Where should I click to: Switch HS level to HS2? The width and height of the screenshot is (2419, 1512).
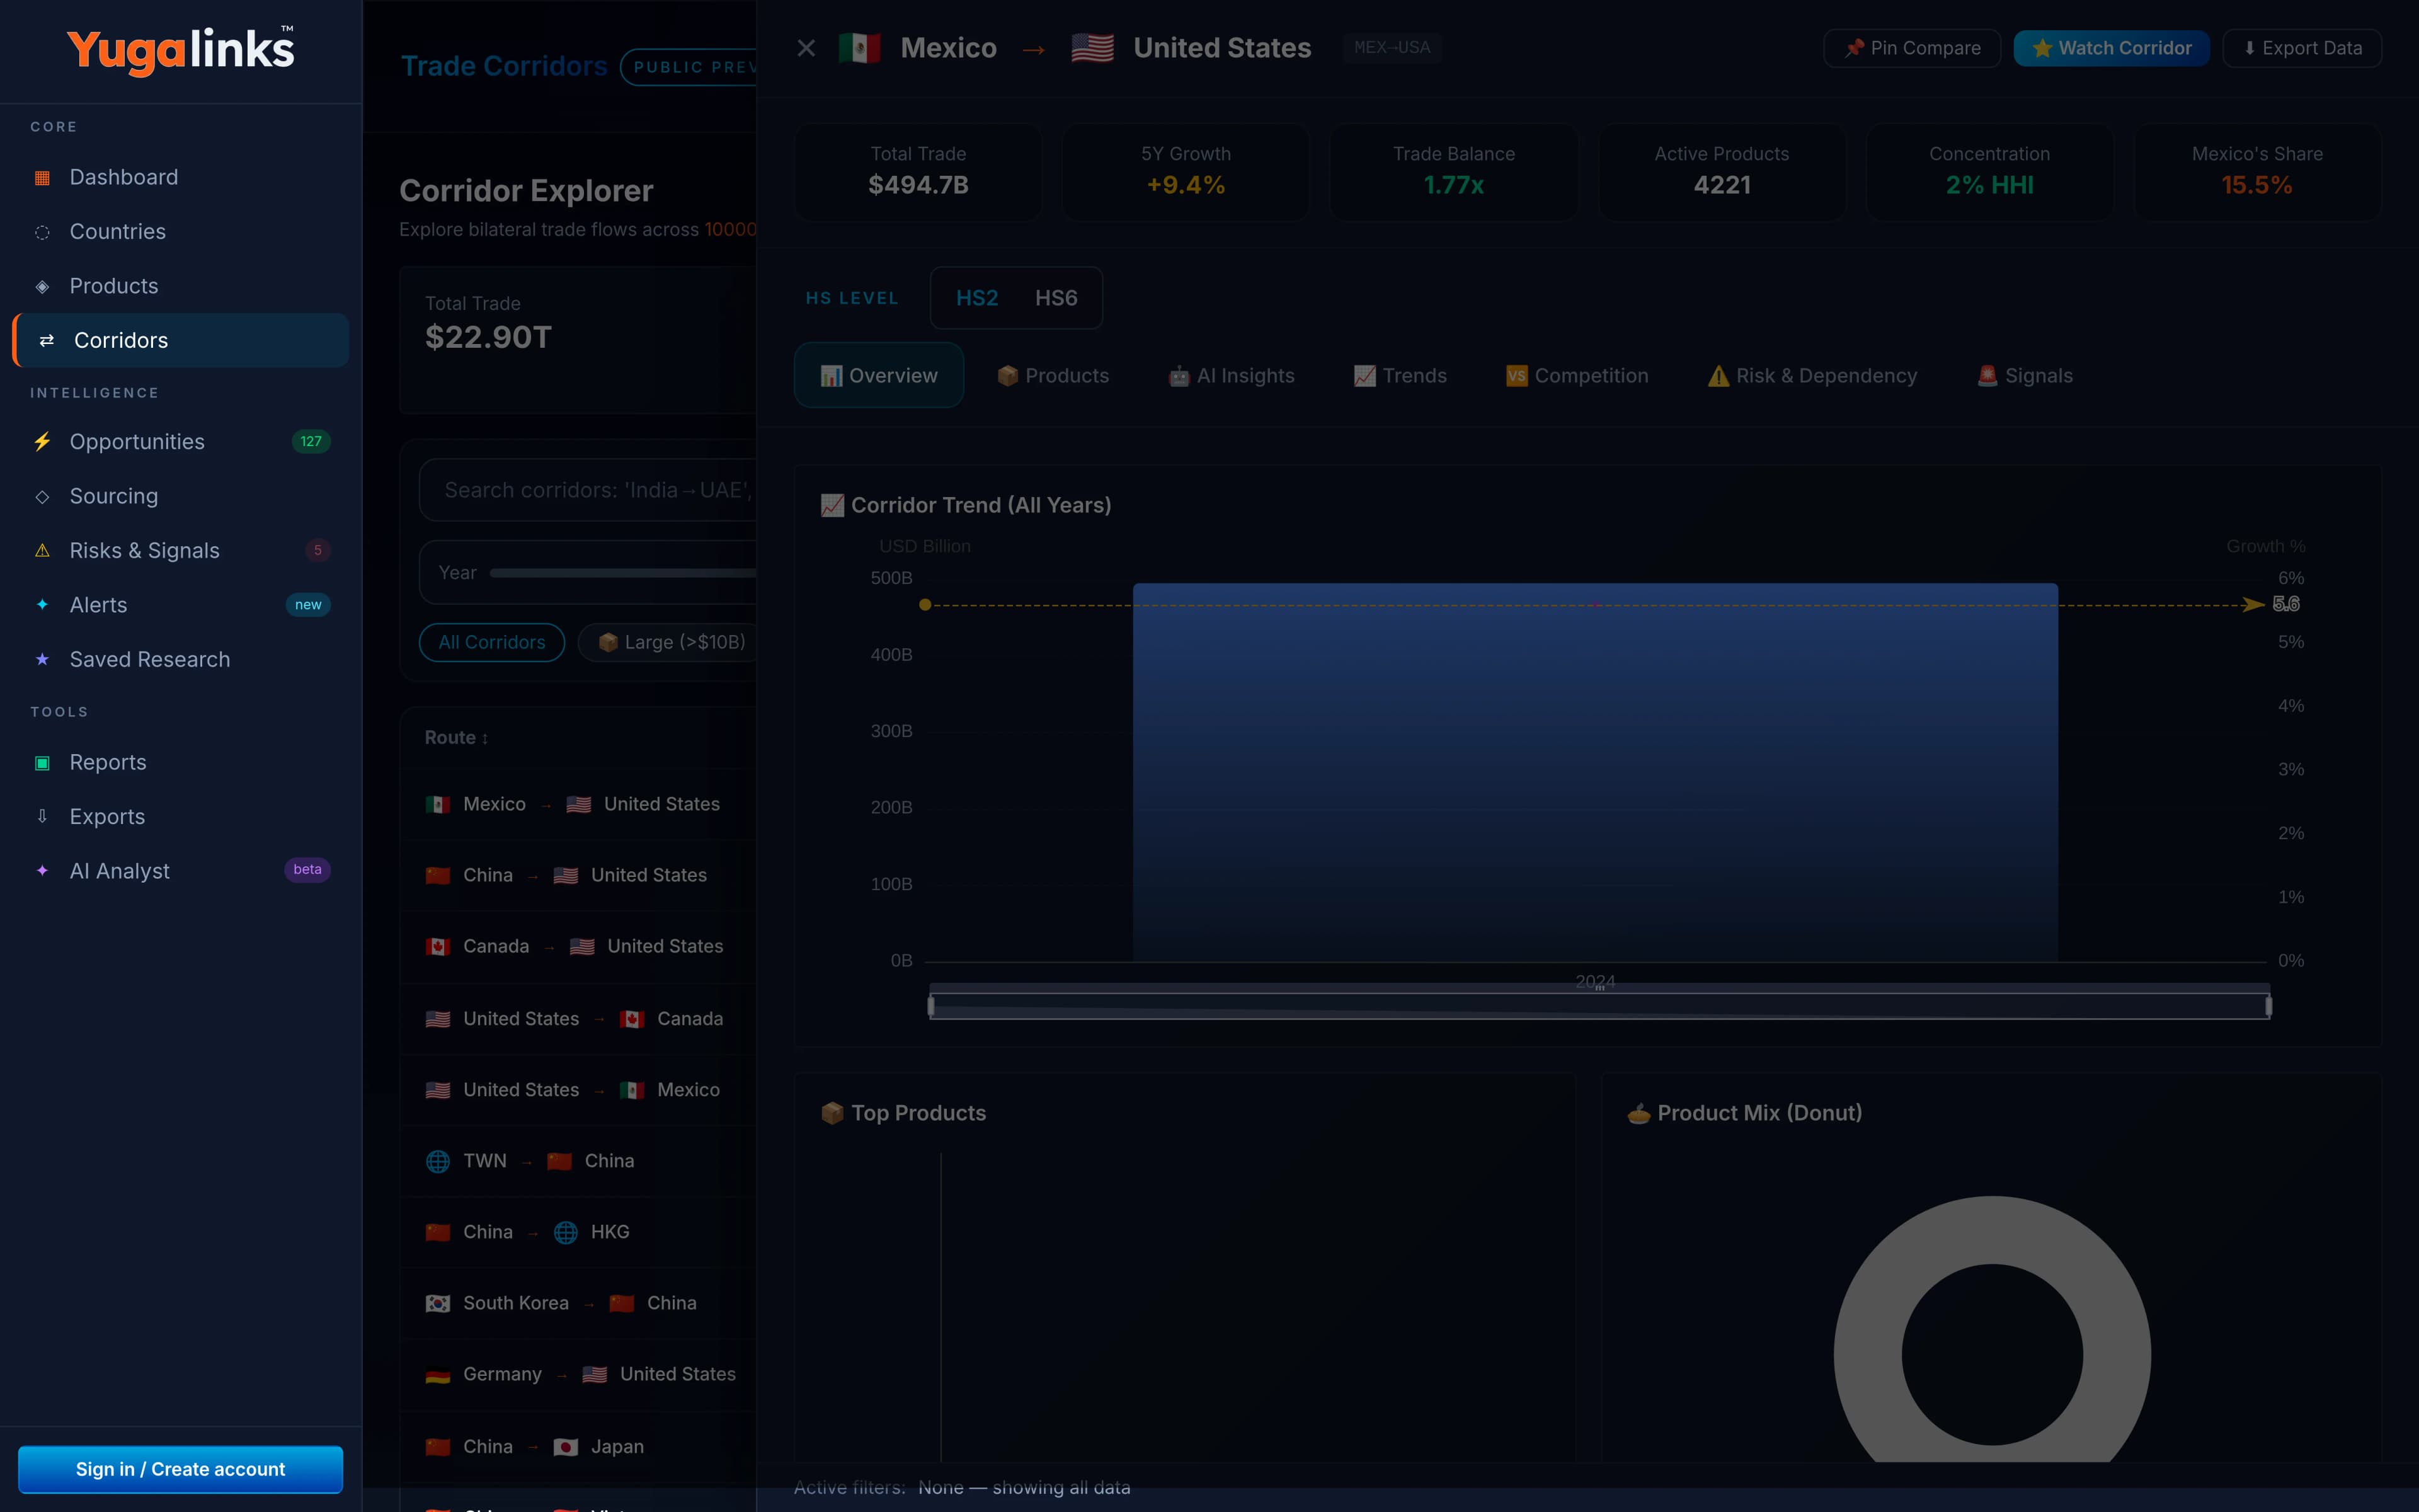point(976,298)
